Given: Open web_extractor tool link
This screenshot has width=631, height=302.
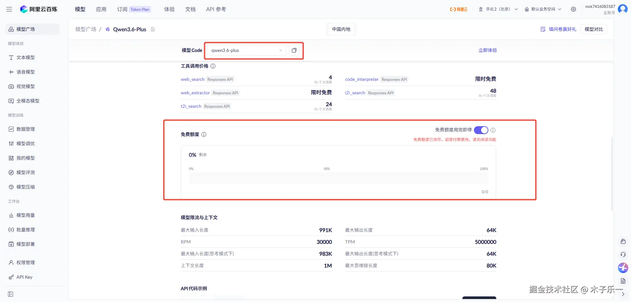Looking at the screenshot, I should point(195,93).
